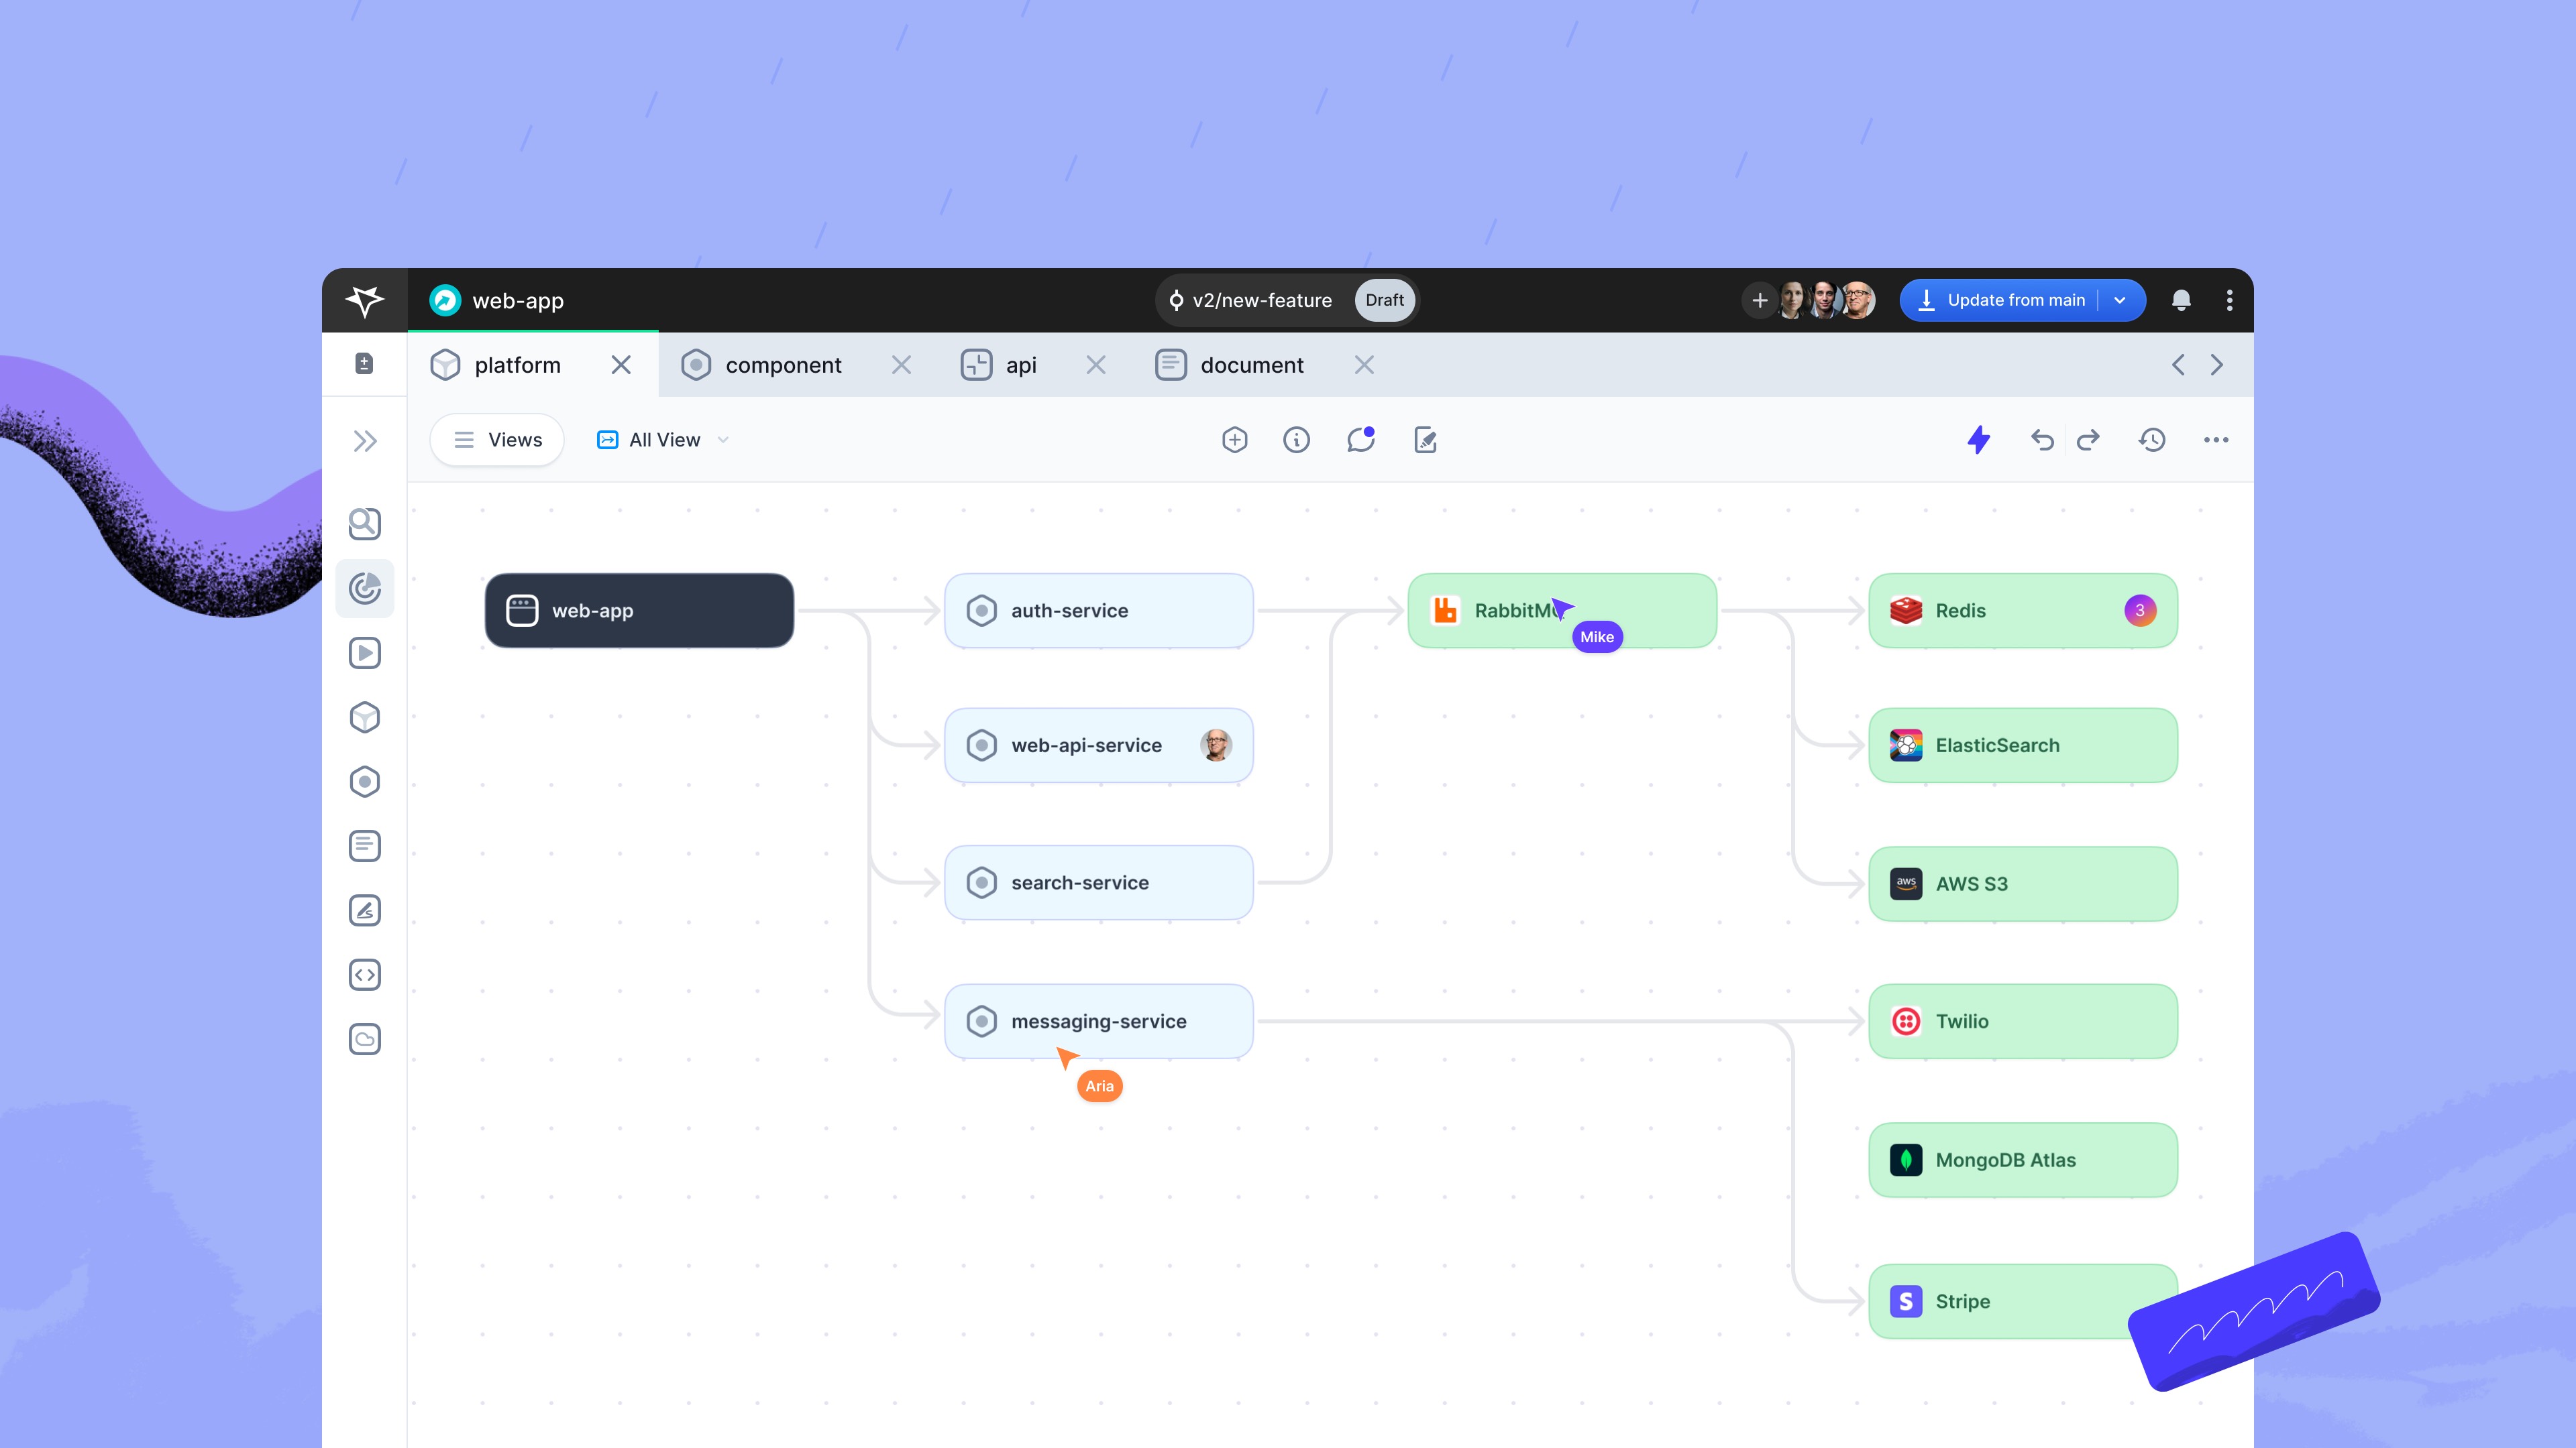Click the cloud icon in sidebar
The width and height of the screenshot is (2576, 1448).
coord(364,1039)
